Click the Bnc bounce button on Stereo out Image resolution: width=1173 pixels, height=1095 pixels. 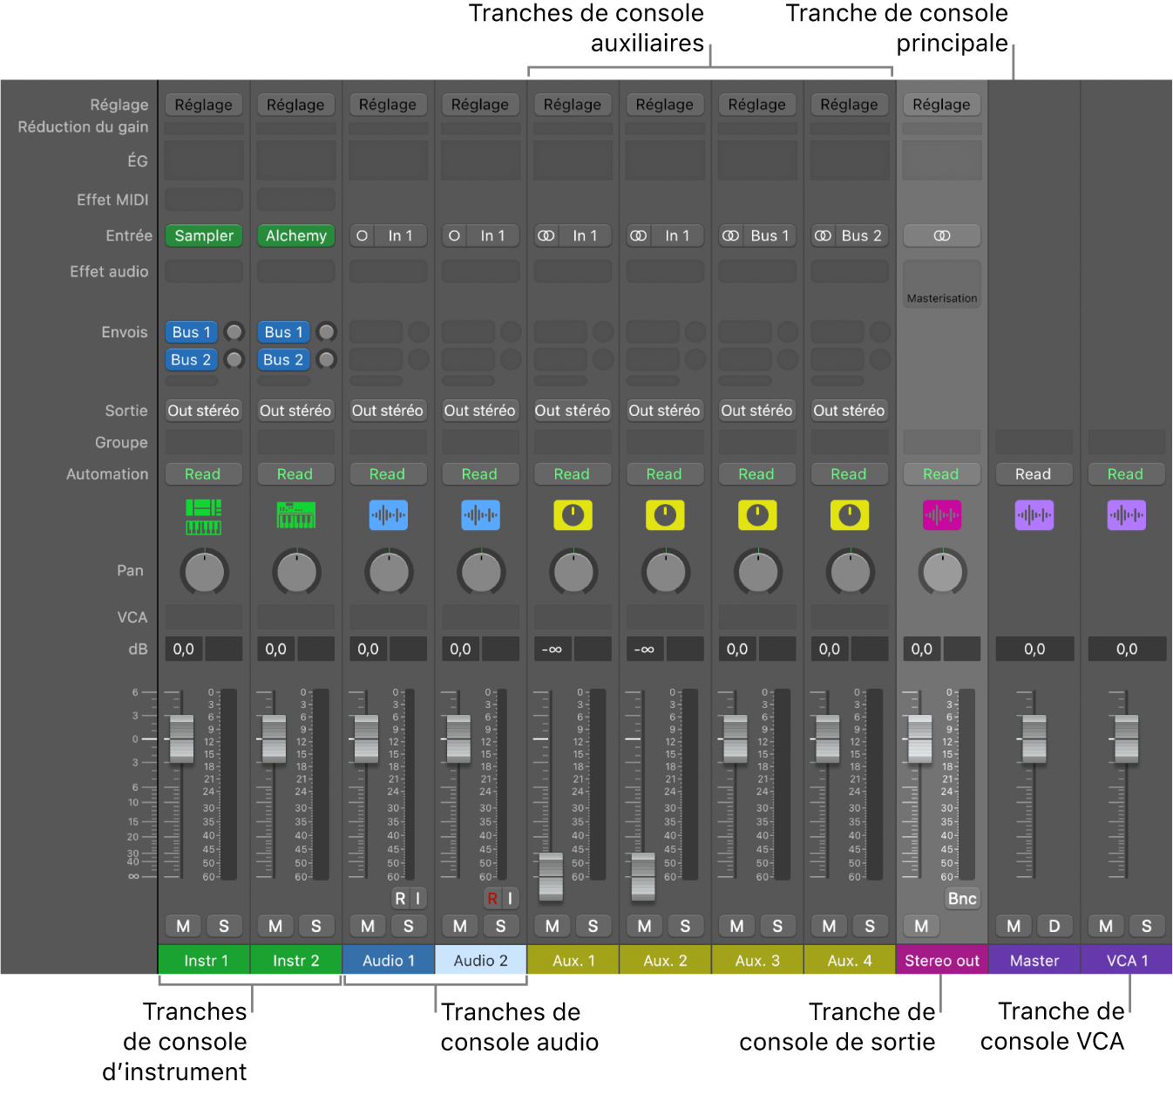pyautogui.click(x=961, y=898)
